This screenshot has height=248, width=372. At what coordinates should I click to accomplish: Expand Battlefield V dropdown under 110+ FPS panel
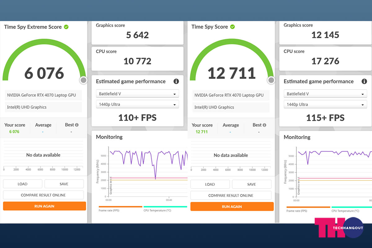[x=137, y=94]
